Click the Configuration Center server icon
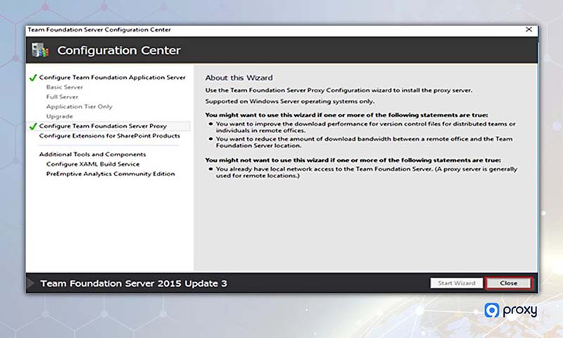The width and height of the screenshot is (563, 338). click(41, 50)
